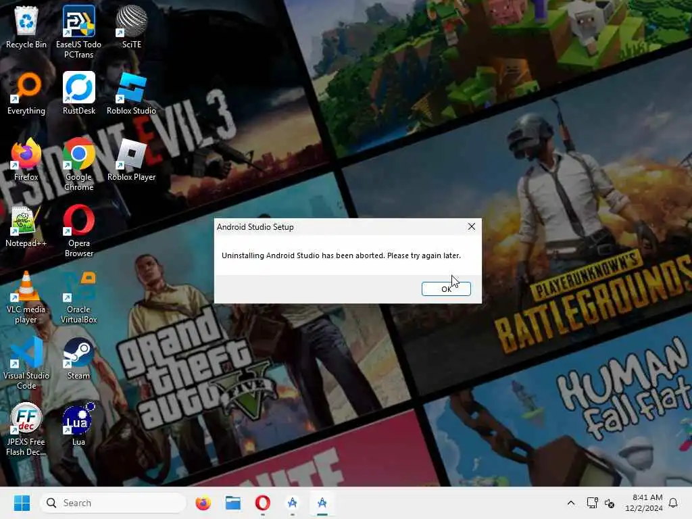Open the Windows Start menu

pos(22,503)
